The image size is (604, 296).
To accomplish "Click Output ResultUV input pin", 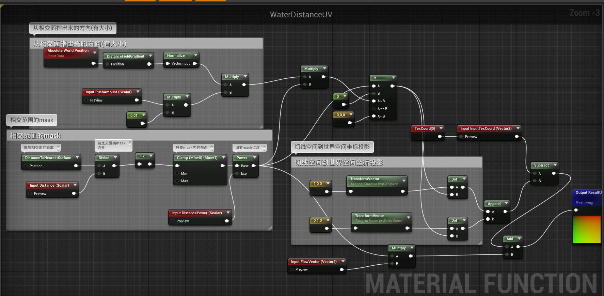I will point(576,210).
